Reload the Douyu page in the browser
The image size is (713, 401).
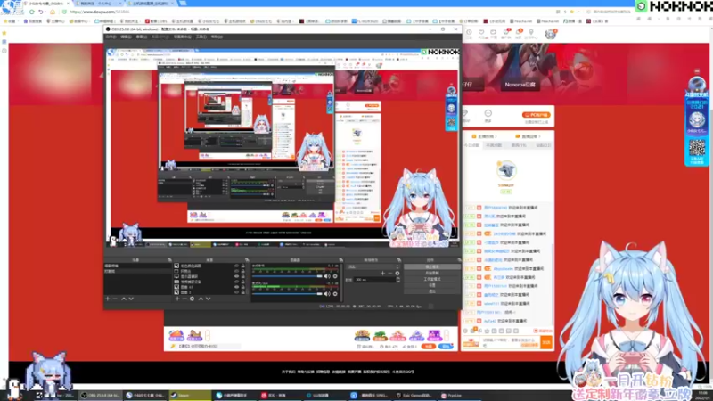[x=32, y=12]
